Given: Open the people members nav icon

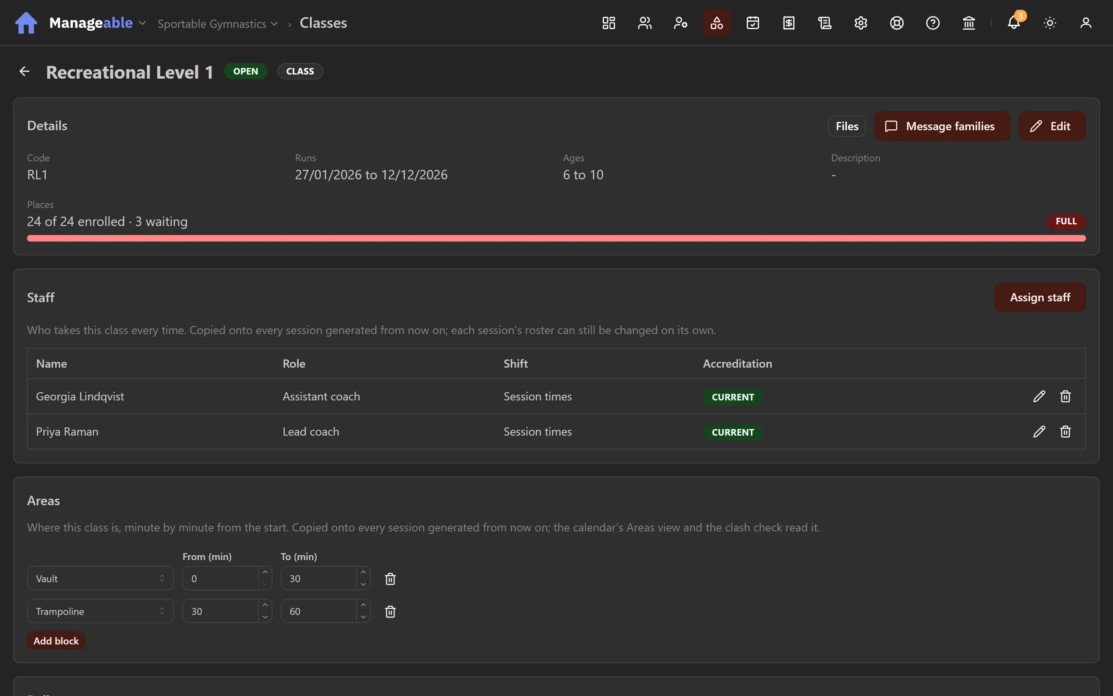Looking at the screenshot, I should 644,23.
